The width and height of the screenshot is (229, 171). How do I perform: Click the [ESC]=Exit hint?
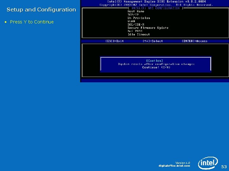click(x=114, y=41)
